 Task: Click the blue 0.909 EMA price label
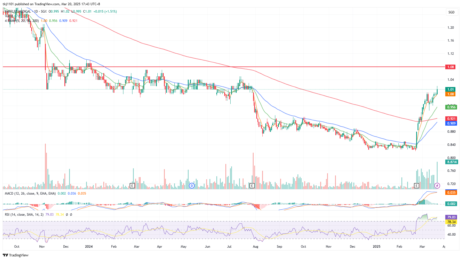[451, 123]
